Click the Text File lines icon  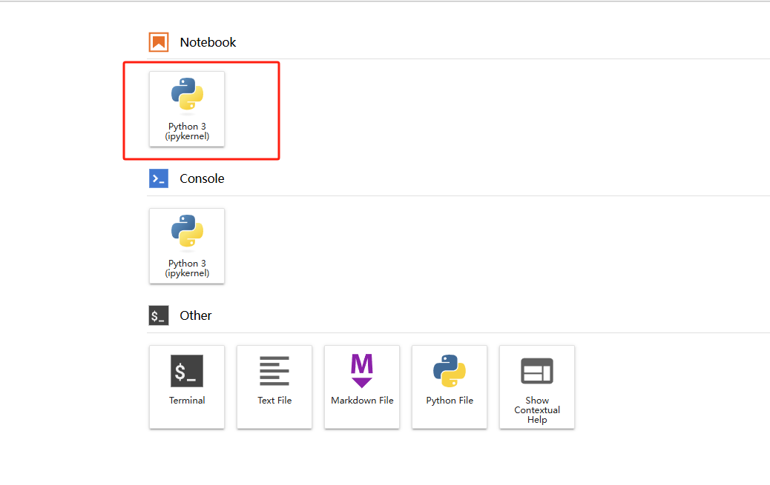274,371
